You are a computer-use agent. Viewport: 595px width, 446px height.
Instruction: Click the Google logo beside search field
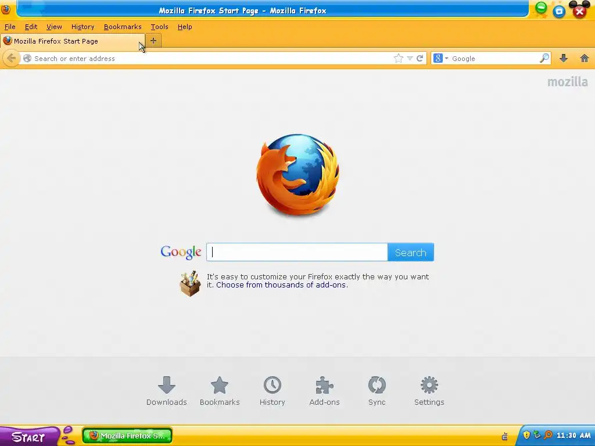[x=181, y=252]
